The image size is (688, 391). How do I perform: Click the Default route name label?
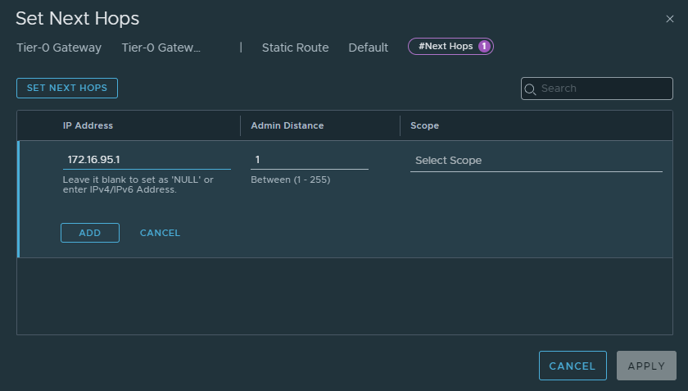tap(368, 48)
